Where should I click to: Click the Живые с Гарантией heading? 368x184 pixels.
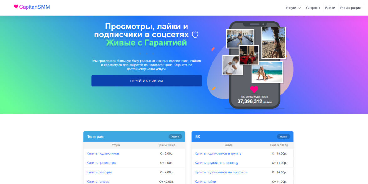tap(146, 43)
